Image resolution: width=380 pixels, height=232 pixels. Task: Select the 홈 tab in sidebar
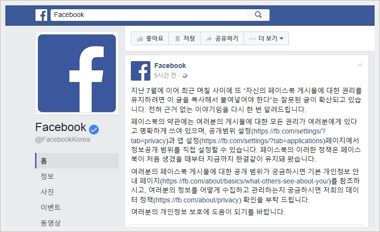point(77,161)
